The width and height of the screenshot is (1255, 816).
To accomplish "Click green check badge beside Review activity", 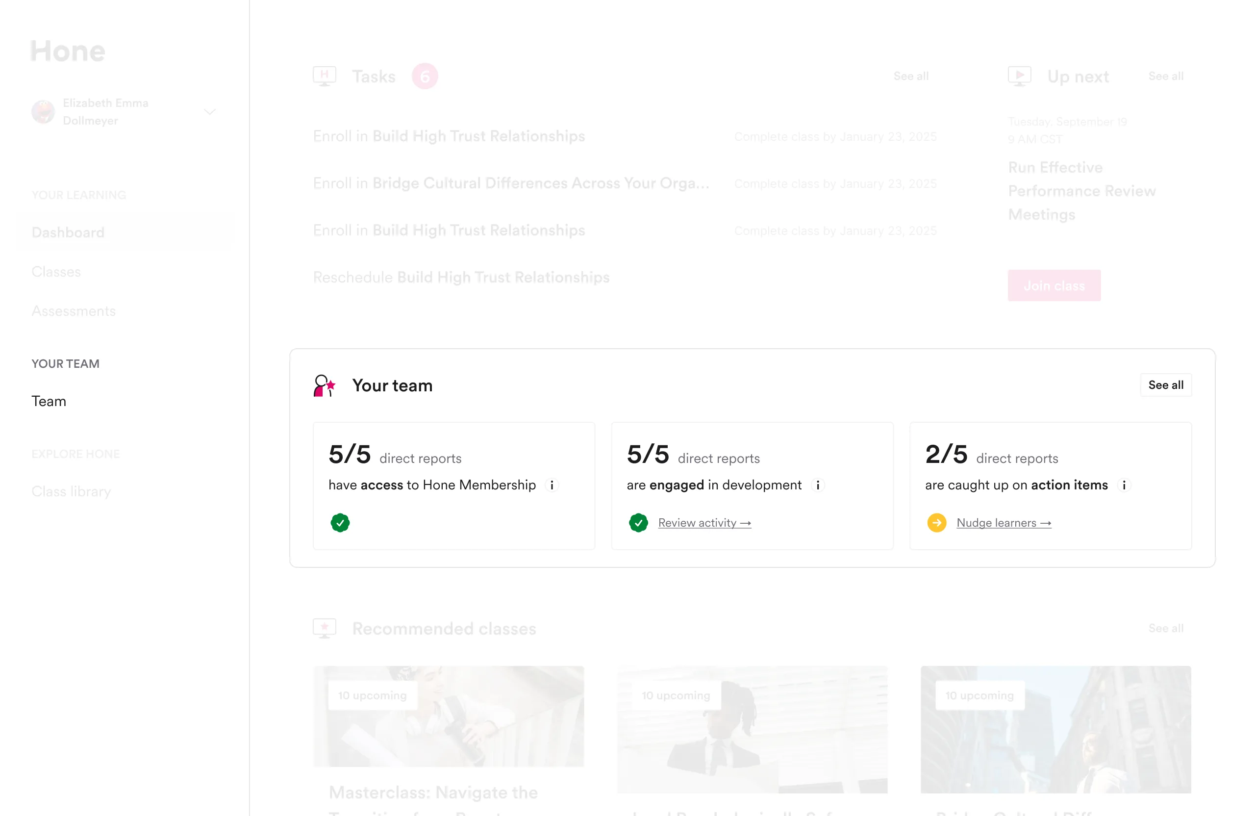I will coord(638,523).
